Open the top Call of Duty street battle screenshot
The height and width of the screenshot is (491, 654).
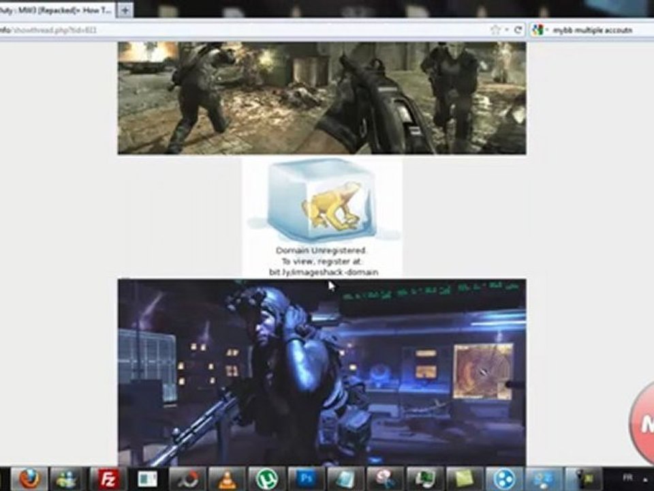click(x=322, y=98)
